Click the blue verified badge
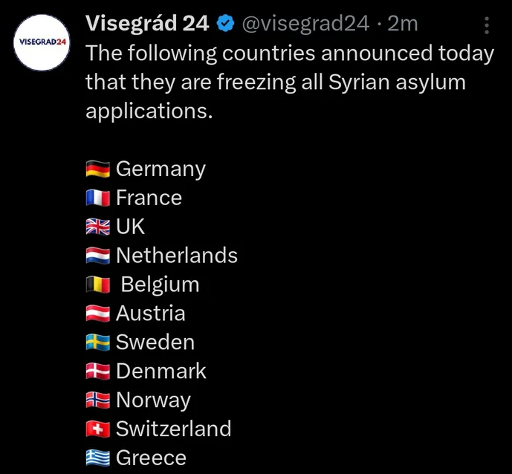 point(226,24)
